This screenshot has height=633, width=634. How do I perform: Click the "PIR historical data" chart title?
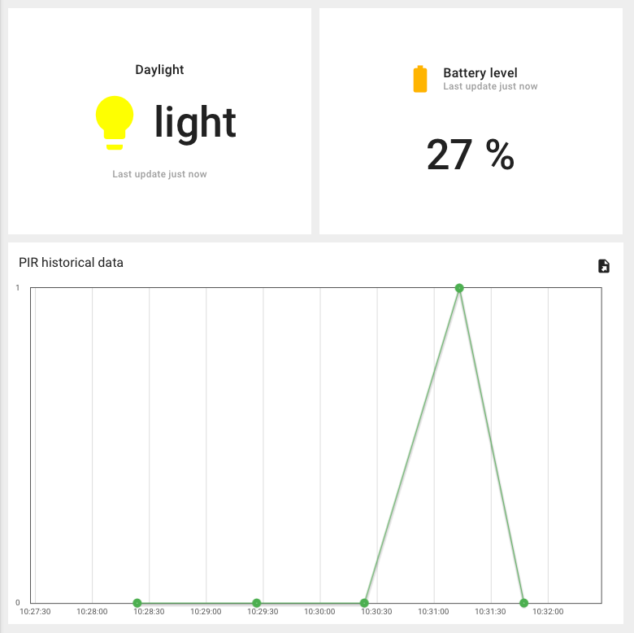[71, 263]
